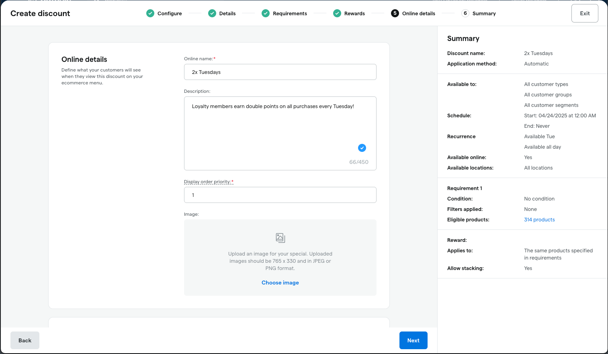Click the Rewards step checkmark icon
Viewport: 608px width, 354px height.
337,13
